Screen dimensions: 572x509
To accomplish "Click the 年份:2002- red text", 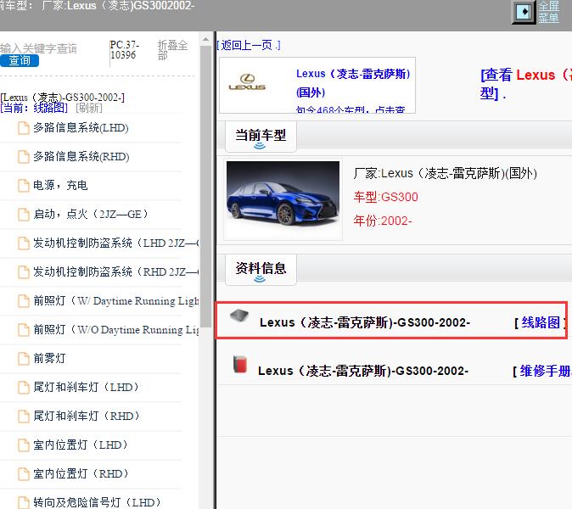I will pyautogui.click(x=383, y=221).
